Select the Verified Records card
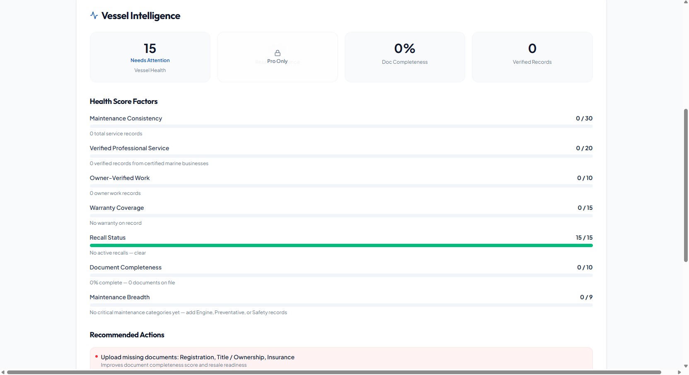This screenshot has height=375, width=689. pyautogui.click(x=532, y=57)
